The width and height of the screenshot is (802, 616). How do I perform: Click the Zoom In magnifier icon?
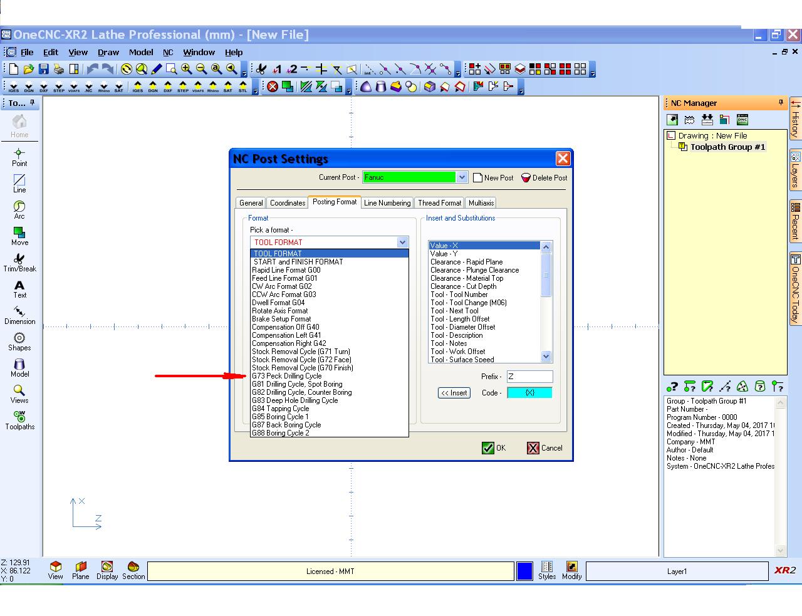tap(186, 69)
